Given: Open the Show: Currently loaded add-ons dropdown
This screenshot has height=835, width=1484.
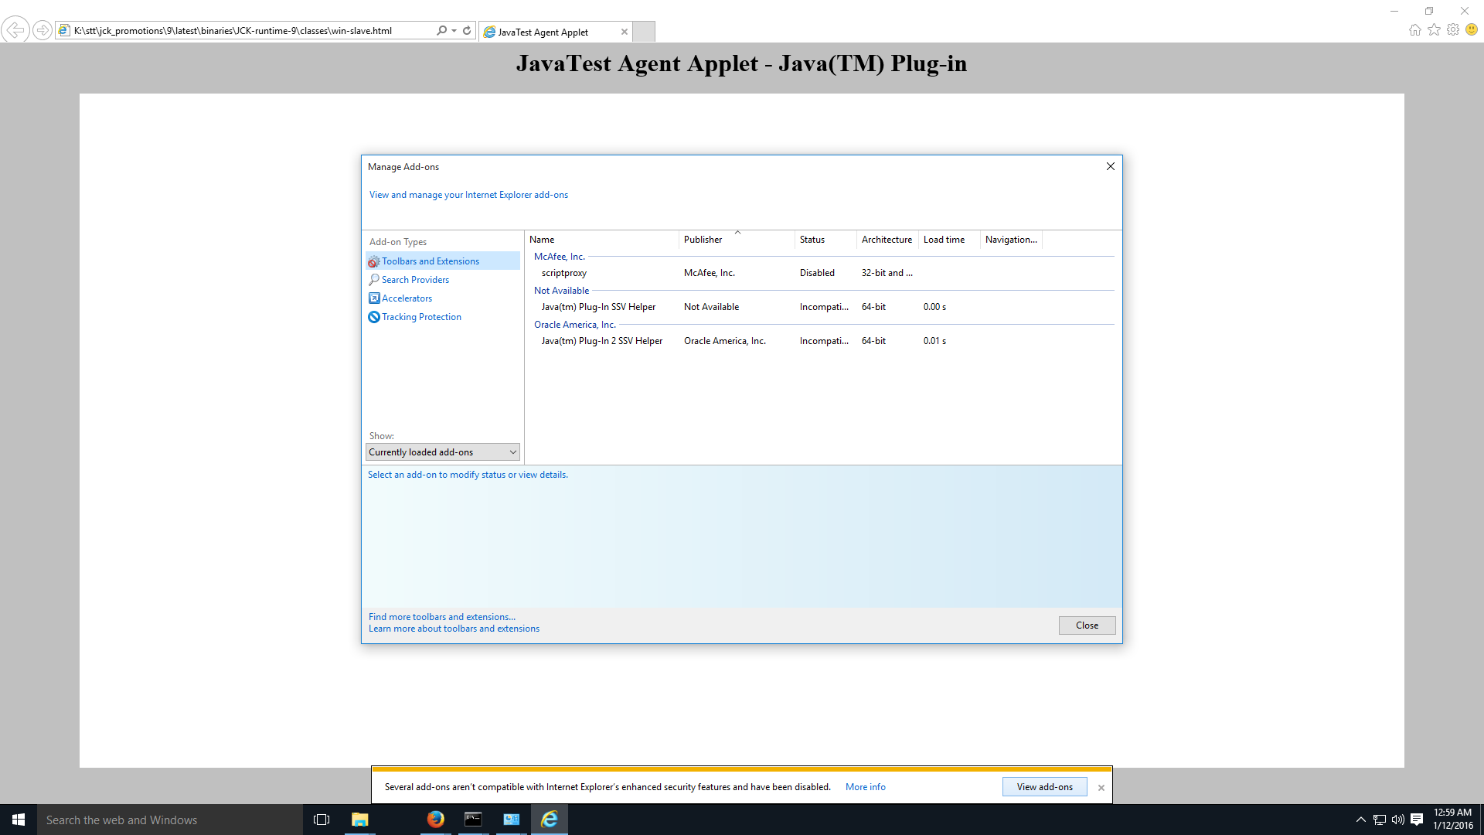Looking at the screenshot, I should click(443, 452).
